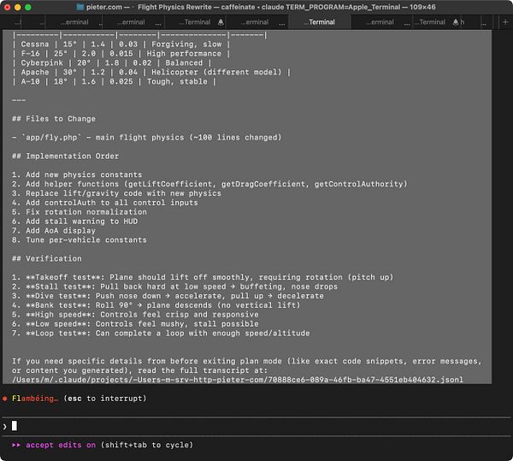The image size is (513, 461).
Task: Click the 'Flight Physics Rewrite' window title
Action: (x=174, y=7)
